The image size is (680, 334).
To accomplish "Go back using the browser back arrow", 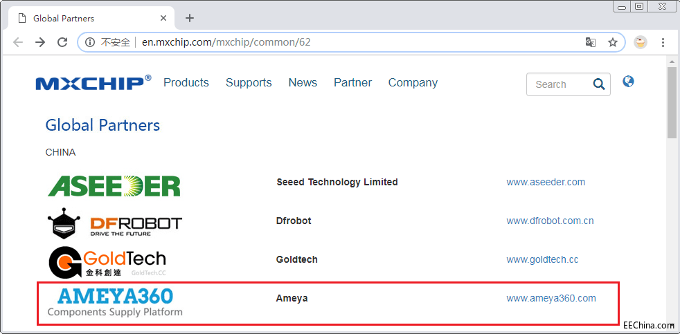I will tap(18, 42).
